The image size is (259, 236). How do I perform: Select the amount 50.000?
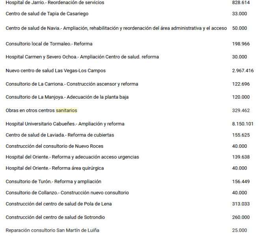[x=240, y=28]
